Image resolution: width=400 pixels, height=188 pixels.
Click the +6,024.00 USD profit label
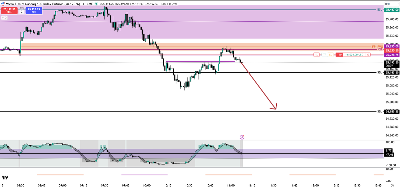(x=354, y=55)
